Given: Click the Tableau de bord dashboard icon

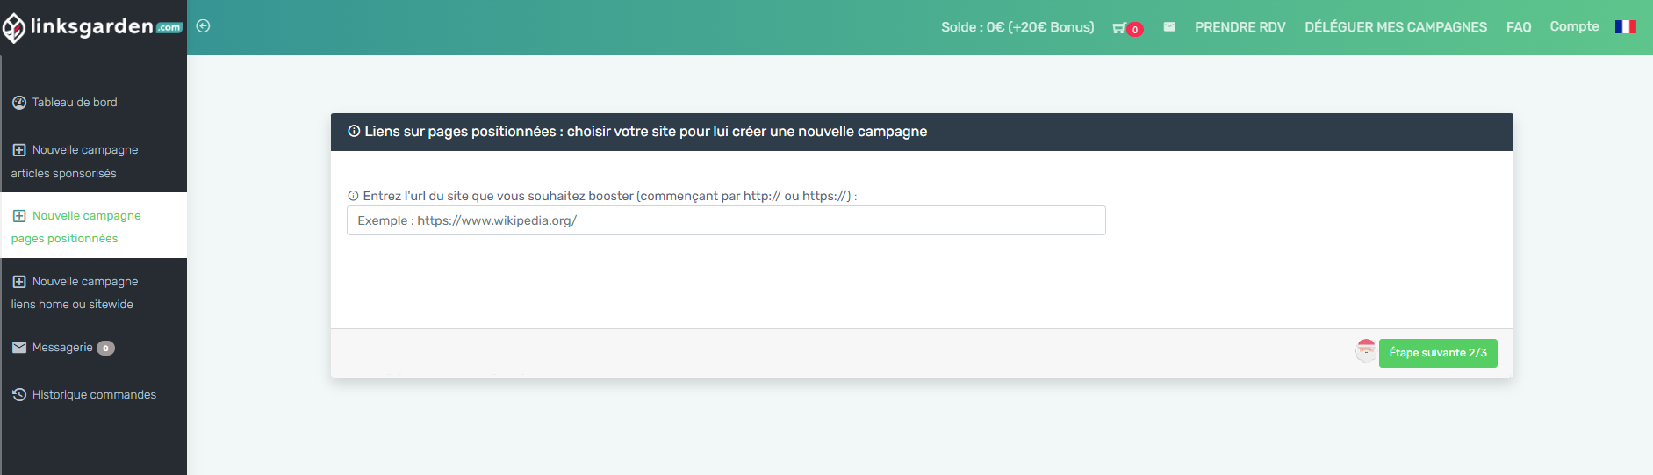Looking at the screenshot, I should (19, 103).
